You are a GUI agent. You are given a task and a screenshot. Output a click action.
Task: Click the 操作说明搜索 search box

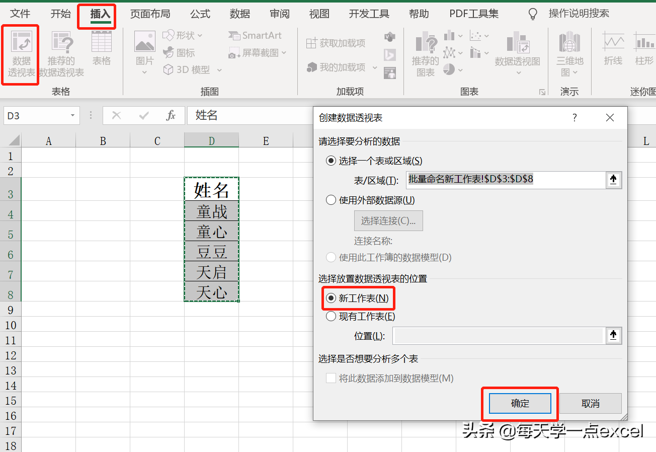click(579, 14)
